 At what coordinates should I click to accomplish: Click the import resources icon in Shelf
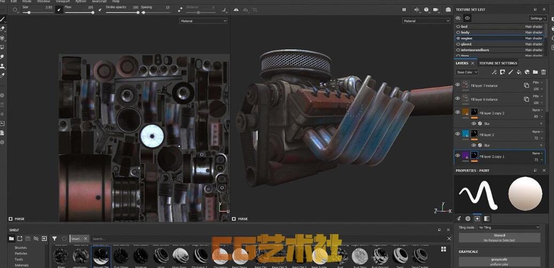tap(44, 239)
